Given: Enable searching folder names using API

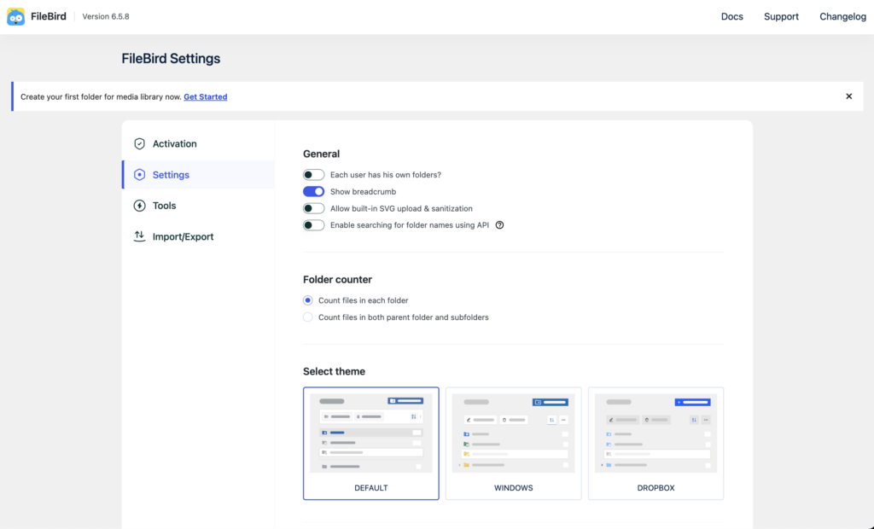Looking at the screenshot, I should 313,225.
